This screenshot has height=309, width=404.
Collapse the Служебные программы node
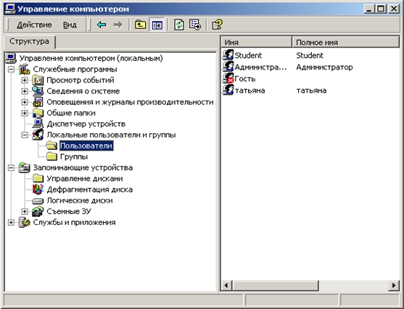pos(11,69)
